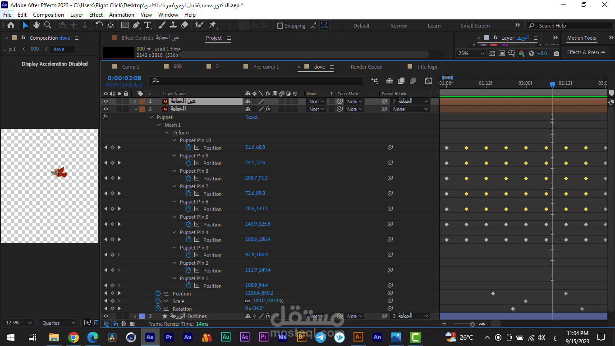This screenshot has height=346, width=615.
Task: Open the 12.5% zoom dropdown in Composition viewer
Action: click(x=18, y=323)
